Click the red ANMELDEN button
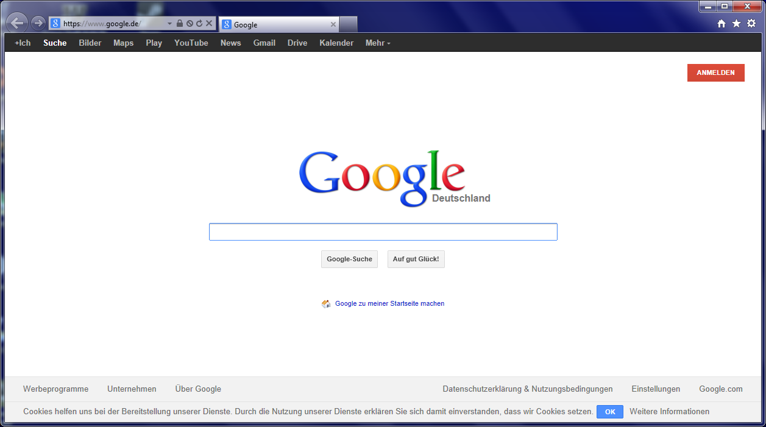 [716, 72]
